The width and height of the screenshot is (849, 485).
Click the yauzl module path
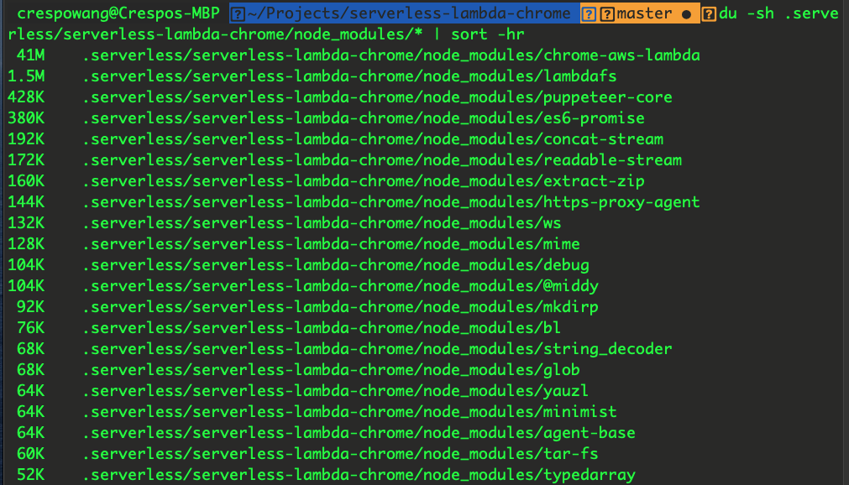coord(336,391)
